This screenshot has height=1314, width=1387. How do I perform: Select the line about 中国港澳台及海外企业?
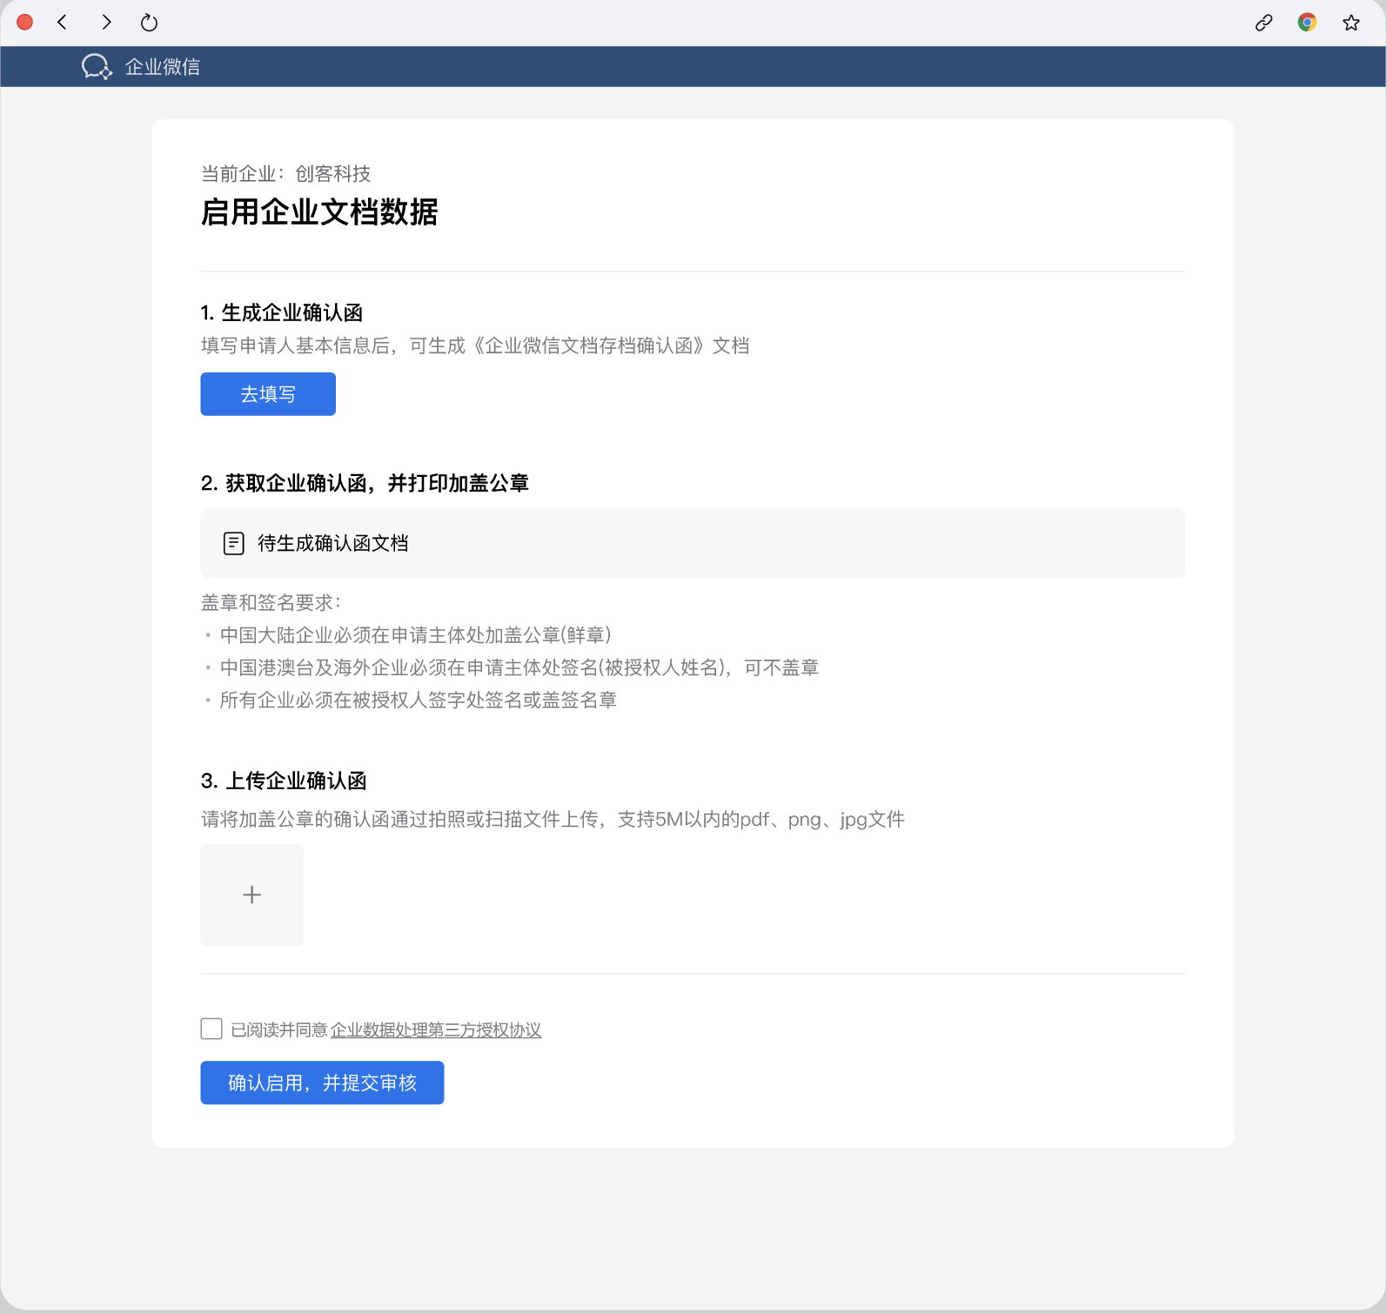click(x=519, y=668)
